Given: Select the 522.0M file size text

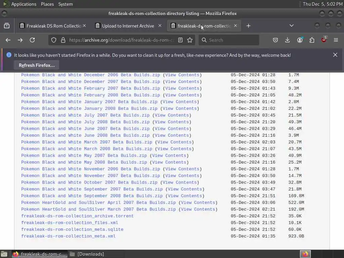Looking at the screenshot, I should (296, 203).
